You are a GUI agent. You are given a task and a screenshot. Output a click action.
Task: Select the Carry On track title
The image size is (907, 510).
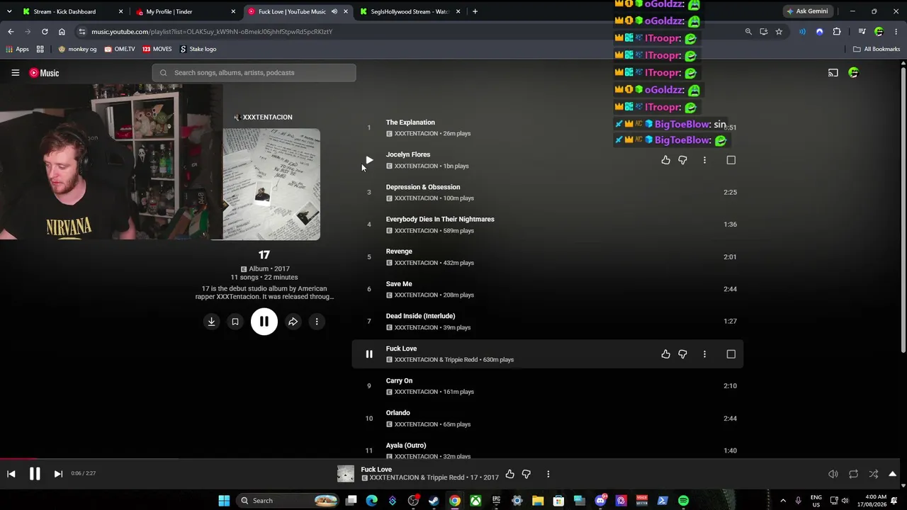coord(399,381)
